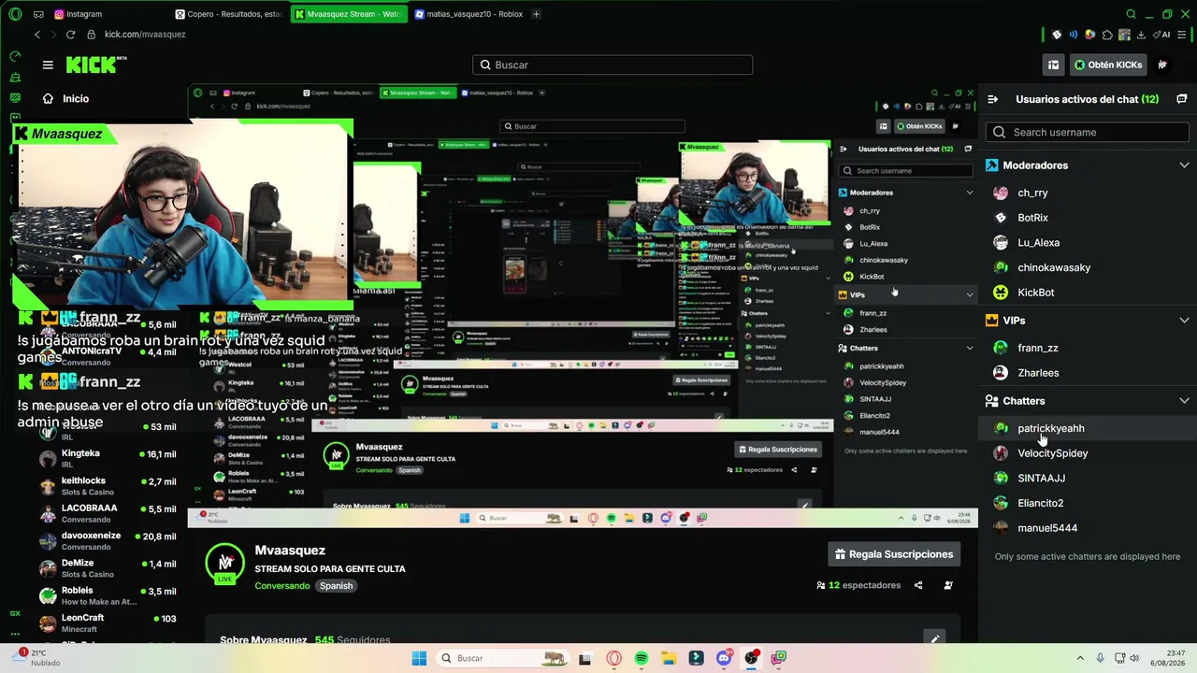Click the Inicio home icon in sidebar
Viewport: 1197px width, 673px height.
click(x=48, y=98)
